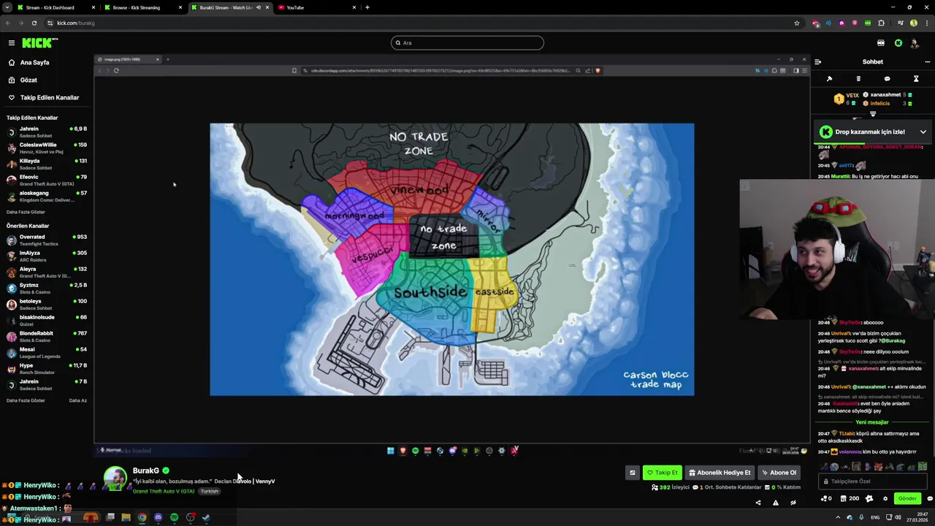Viewport: 935px width, 526px height.
Task: Show more followed channels with Daha Fazla Göster
Action: pos(26,212)
